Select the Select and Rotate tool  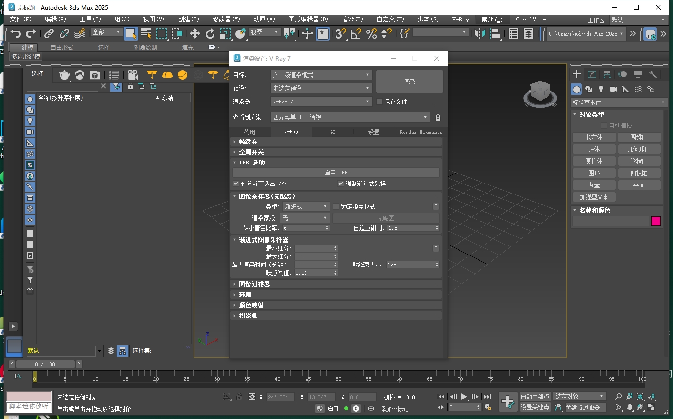(210, 33)
